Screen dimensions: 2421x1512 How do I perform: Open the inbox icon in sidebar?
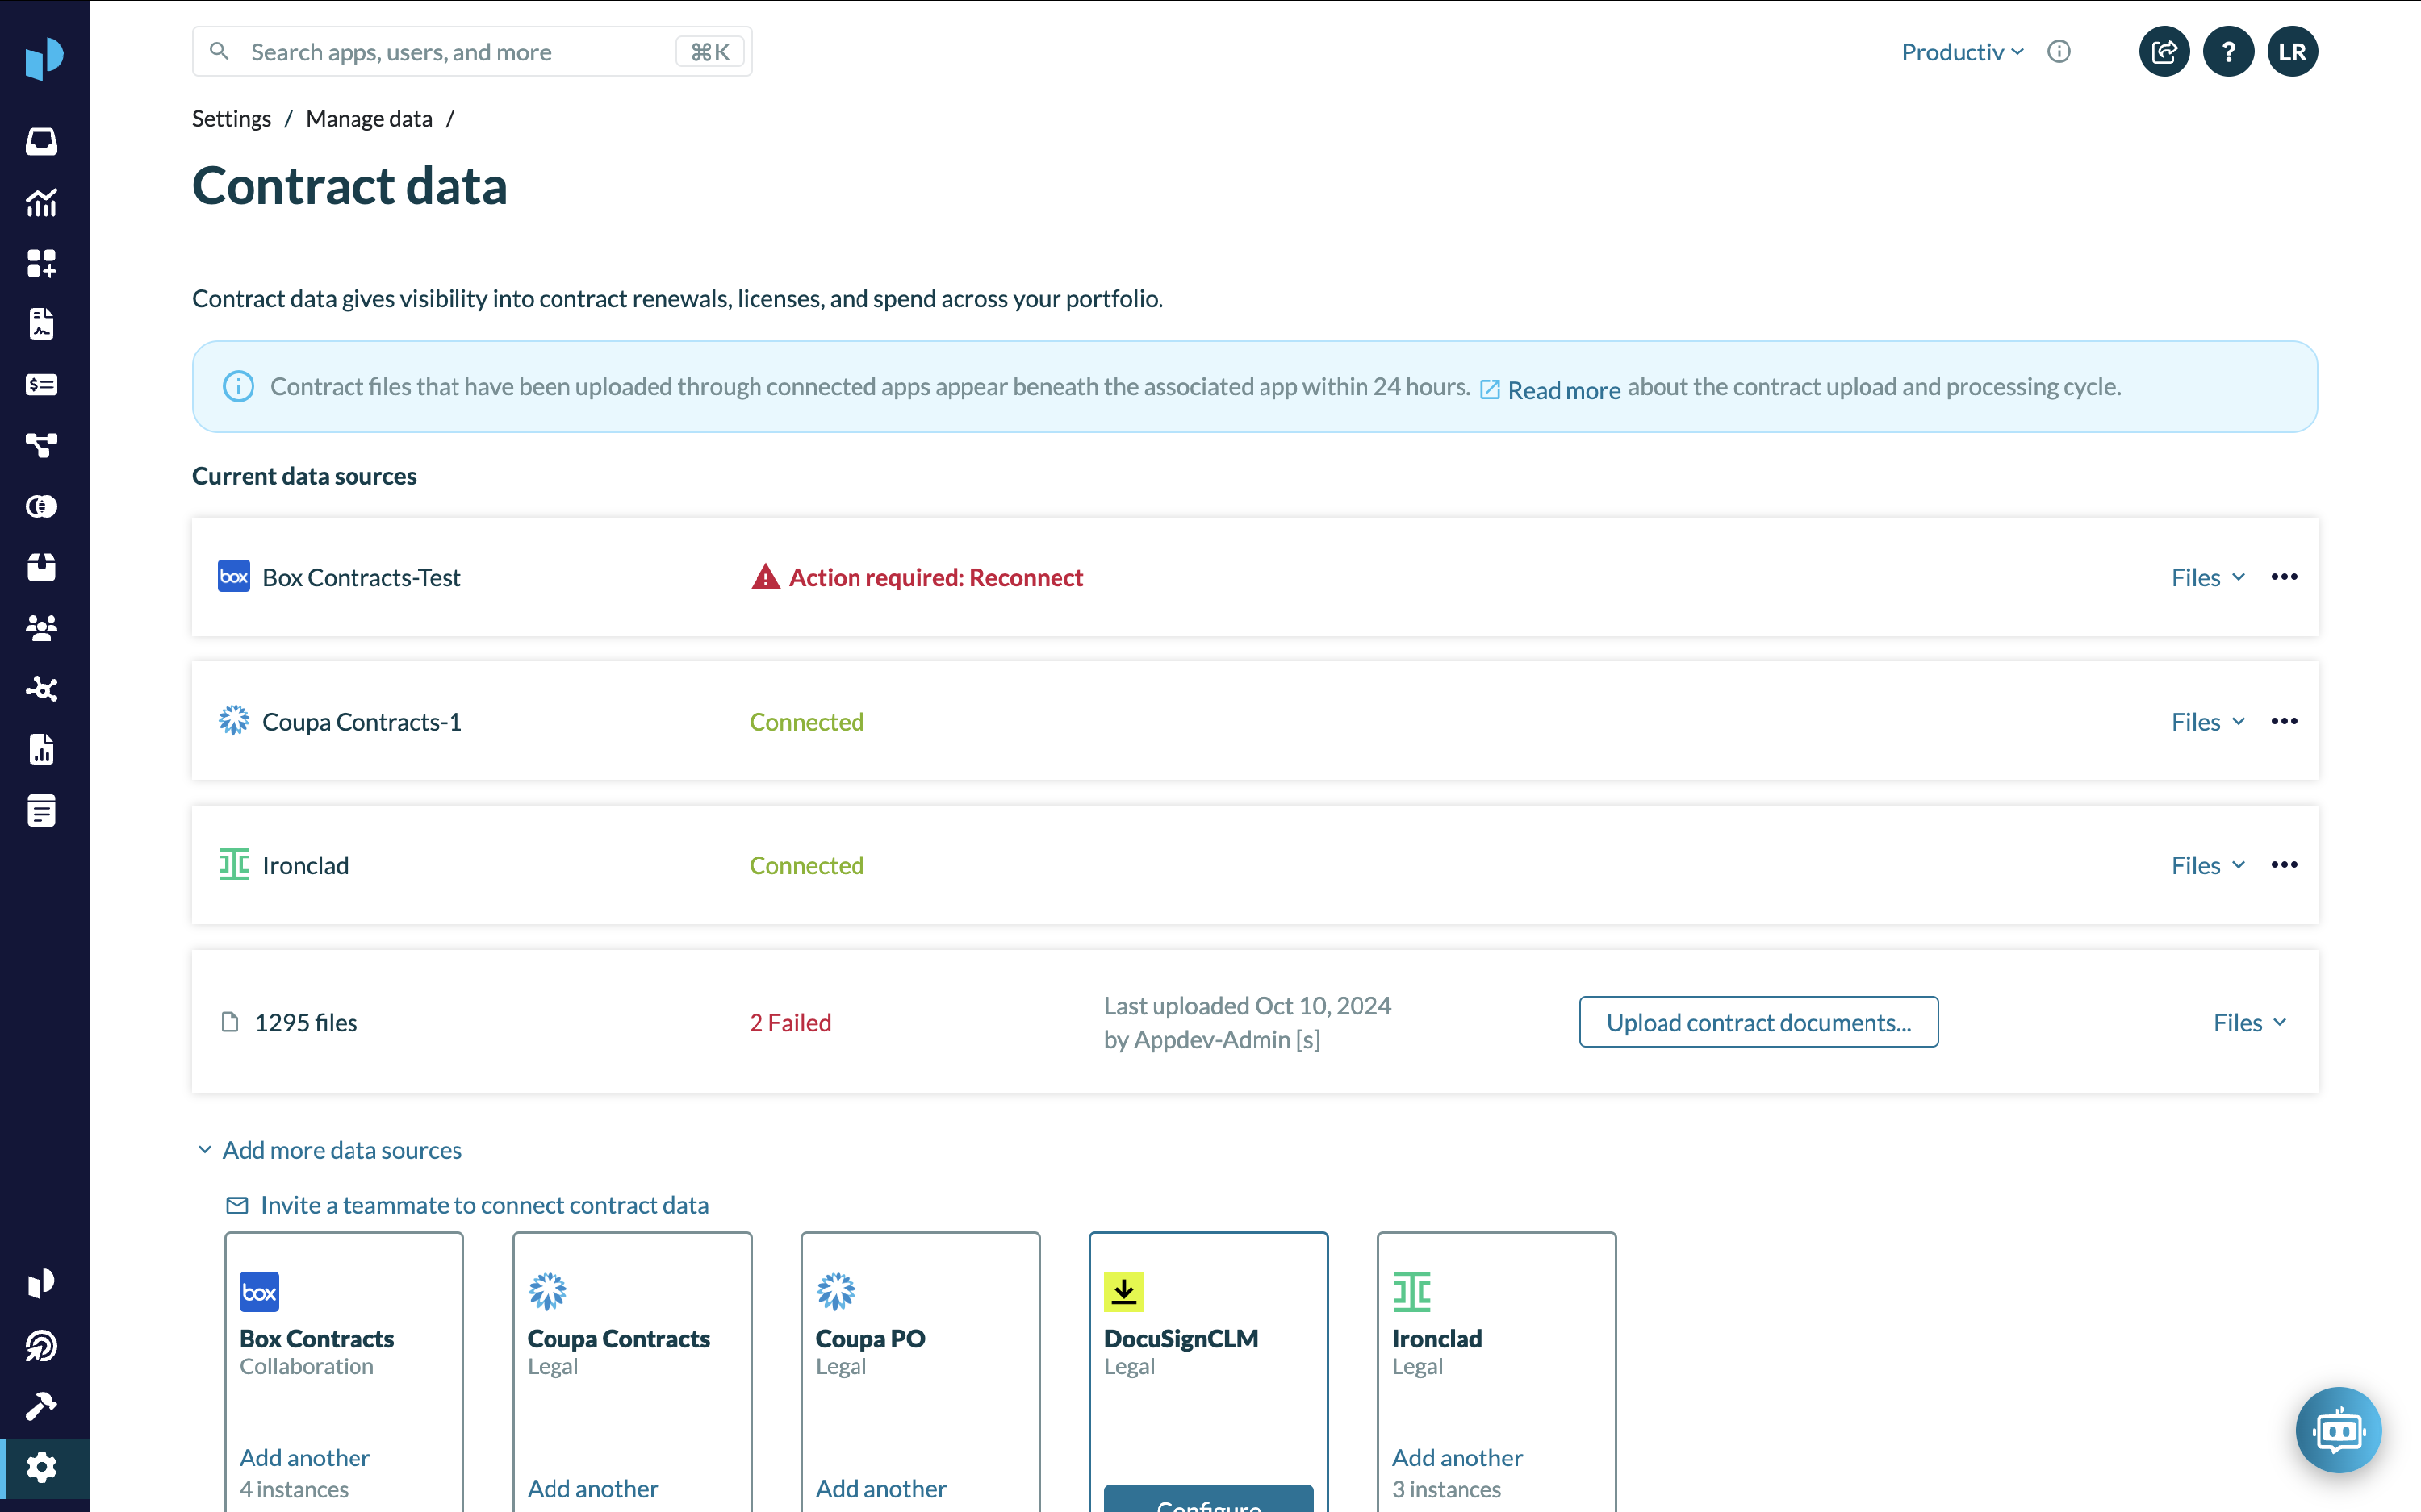[42, 141]
